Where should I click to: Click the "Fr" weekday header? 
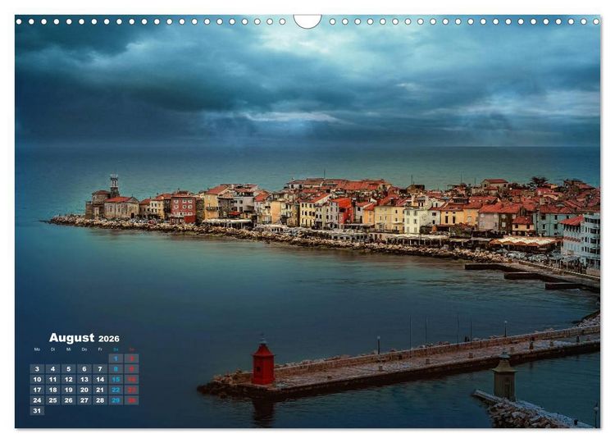point(100,349)
